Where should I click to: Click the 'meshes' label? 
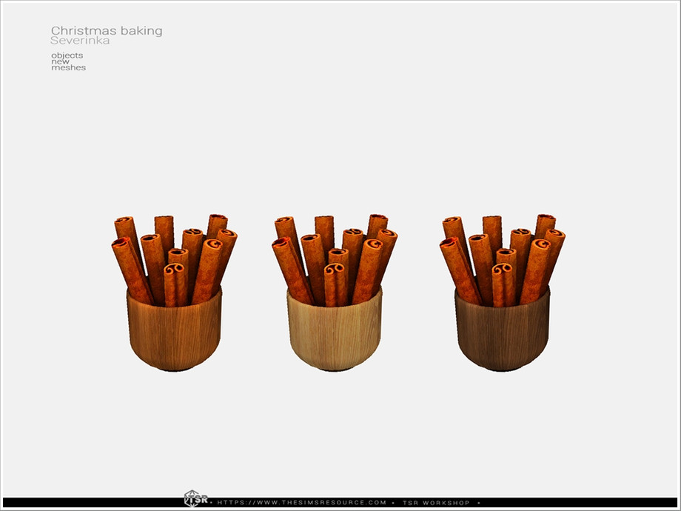68,67
